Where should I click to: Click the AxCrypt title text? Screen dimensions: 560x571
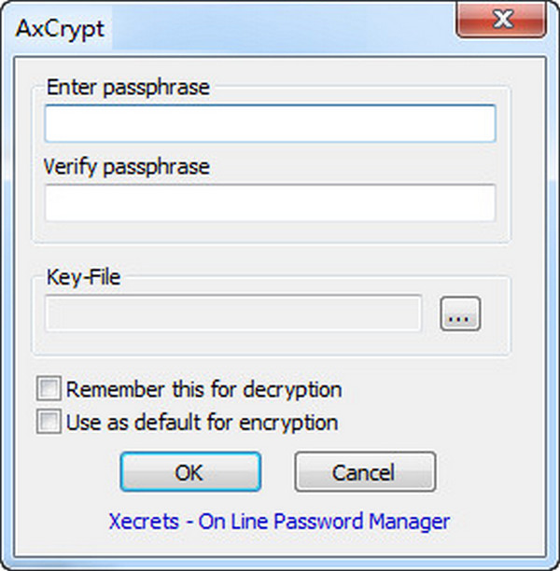click(x=60, y=25)
